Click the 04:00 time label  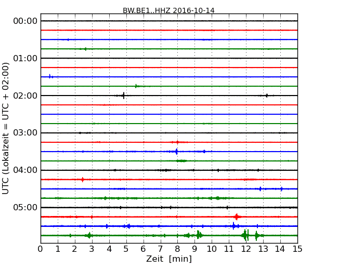click(x=25, y=170)
